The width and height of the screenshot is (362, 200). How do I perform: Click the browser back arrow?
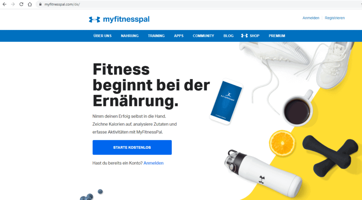tap(4, 4)
